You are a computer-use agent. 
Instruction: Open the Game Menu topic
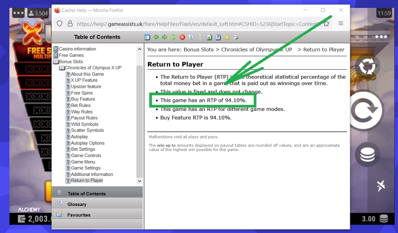click(83, 162)
